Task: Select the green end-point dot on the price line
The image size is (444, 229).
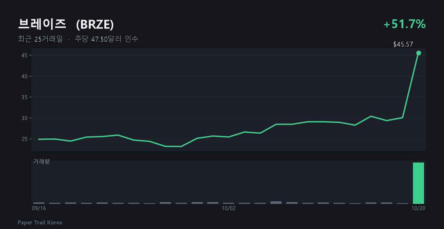Action: click(418, 53)
